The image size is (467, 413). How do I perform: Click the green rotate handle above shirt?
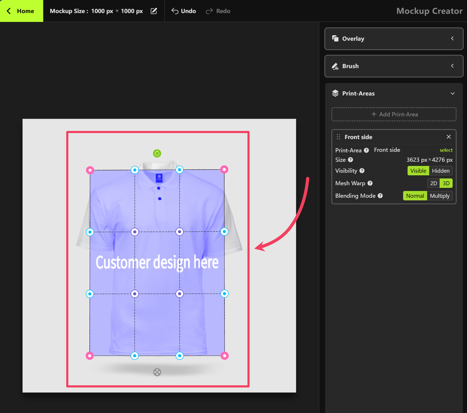tap(157, 153)
